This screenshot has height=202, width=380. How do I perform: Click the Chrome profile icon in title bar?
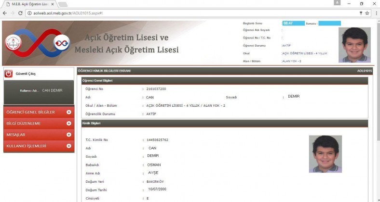click(337, 3)
